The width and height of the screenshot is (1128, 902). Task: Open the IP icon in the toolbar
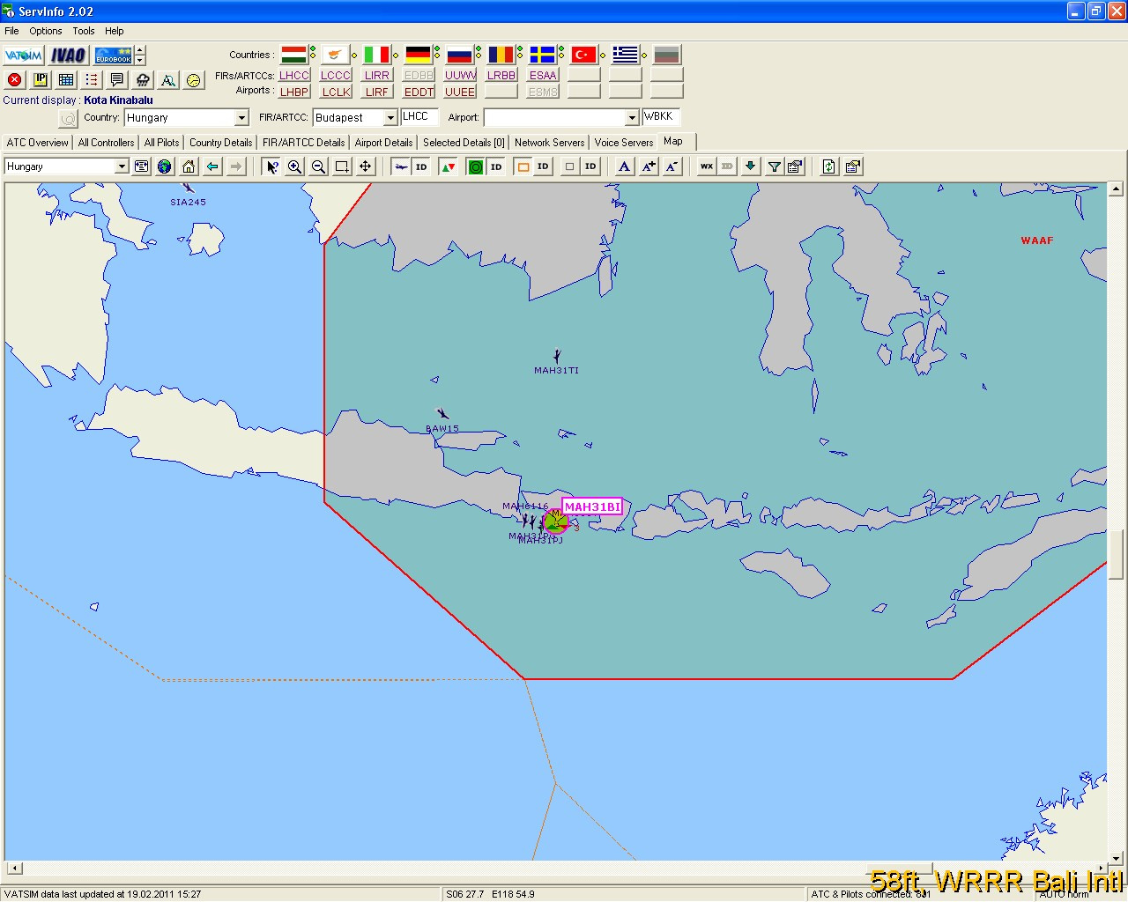click(x=41, y=79)
